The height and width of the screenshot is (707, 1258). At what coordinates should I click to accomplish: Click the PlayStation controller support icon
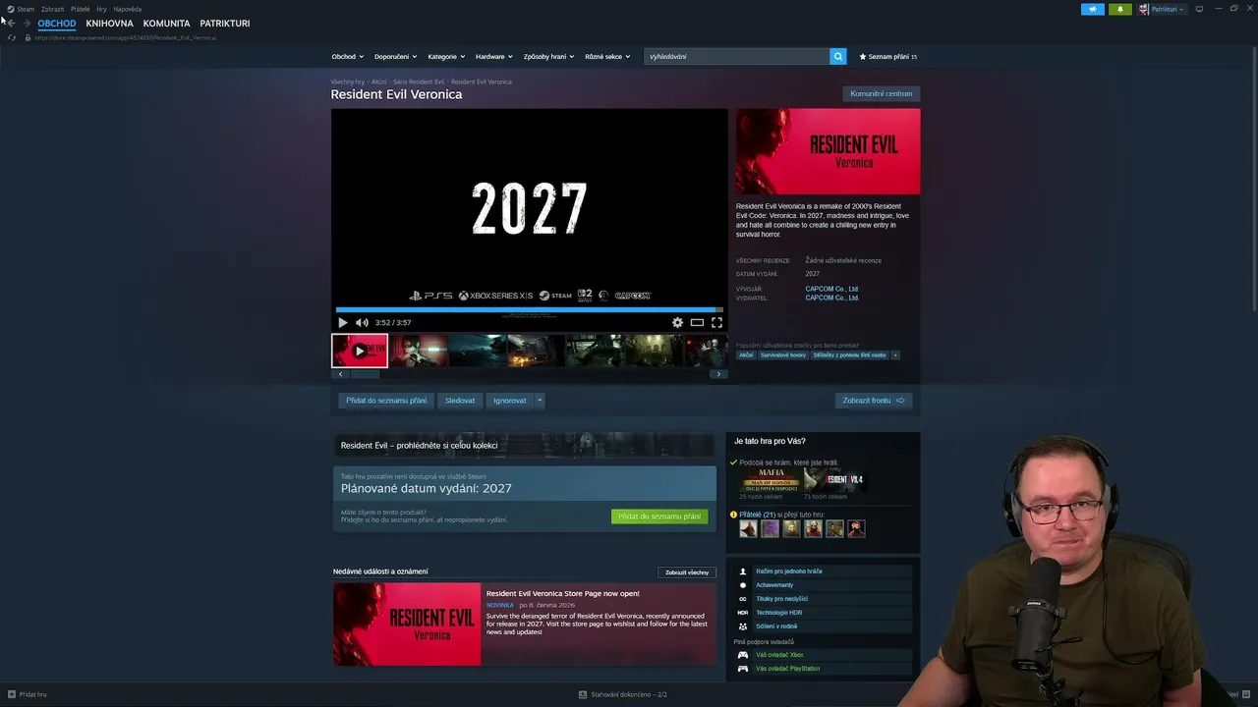(743, 669)
